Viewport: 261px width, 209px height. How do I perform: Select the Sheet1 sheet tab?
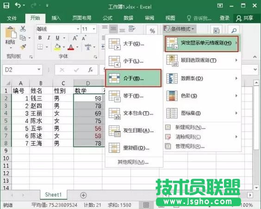(x=53, y=195)
